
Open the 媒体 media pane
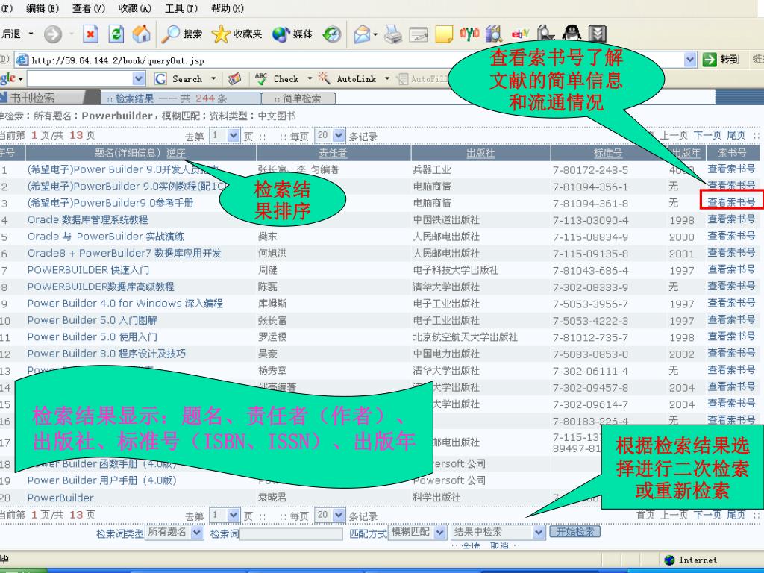click(x=292, y=34)
